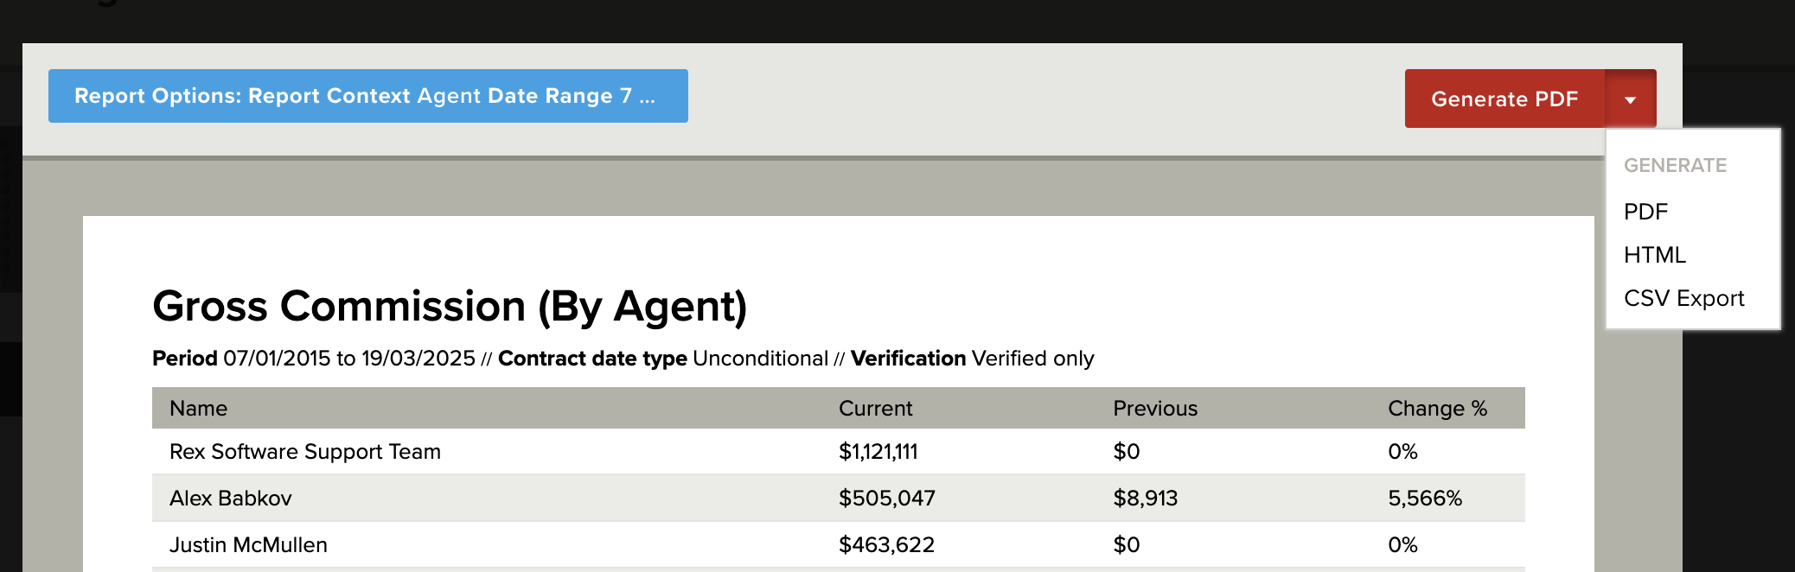Click the $8,913 previous value

[1146, 499]
